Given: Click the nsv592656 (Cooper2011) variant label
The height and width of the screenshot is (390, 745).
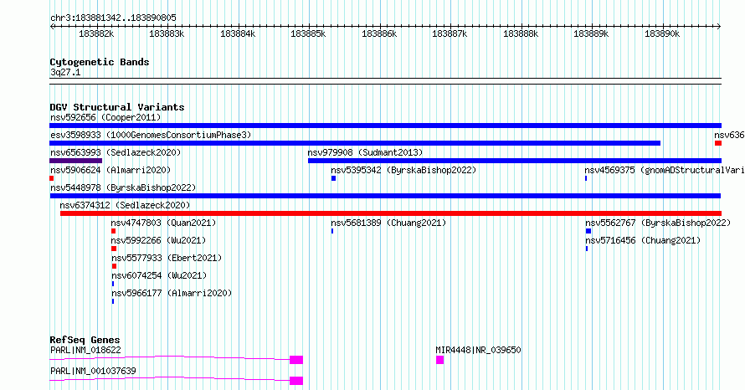Looking at the screenshot, I should pyautogui.click(x=105, y=117).
